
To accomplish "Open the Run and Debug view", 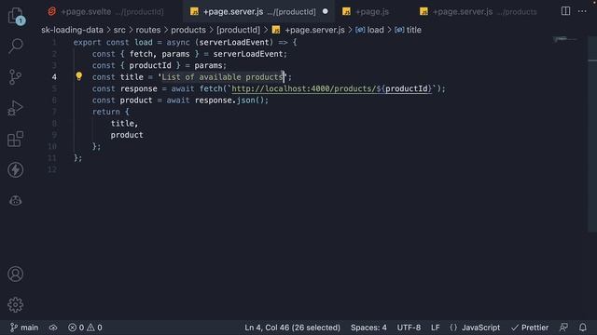I will pyautogui.click(x=16, y=108).
